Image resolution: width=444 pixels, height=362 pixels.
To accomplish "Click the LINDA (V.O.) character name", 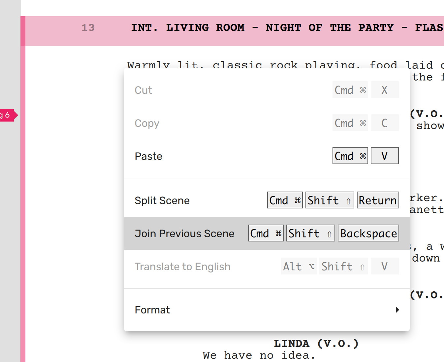I will tap(316, 344).
